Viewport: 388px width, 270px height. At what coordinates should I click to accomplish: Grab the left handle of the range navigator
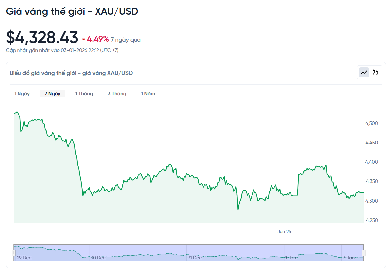(14, 253)
